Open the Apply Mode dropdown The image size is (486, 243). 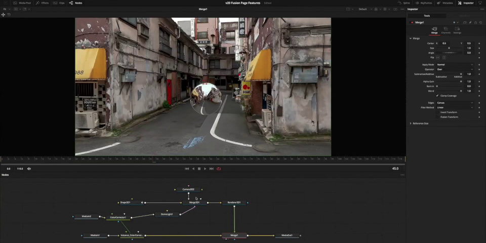tap(455, 65)
